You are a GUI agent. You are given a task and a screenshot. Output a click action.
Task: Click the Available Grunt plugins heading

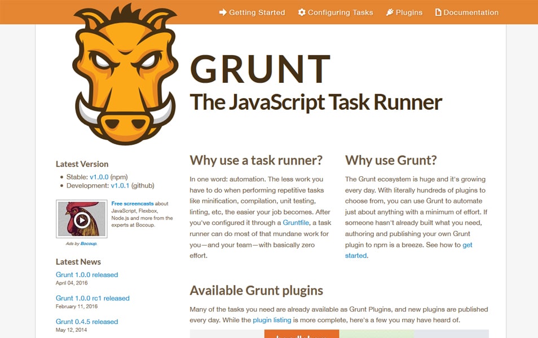click(x=256, y=291)
